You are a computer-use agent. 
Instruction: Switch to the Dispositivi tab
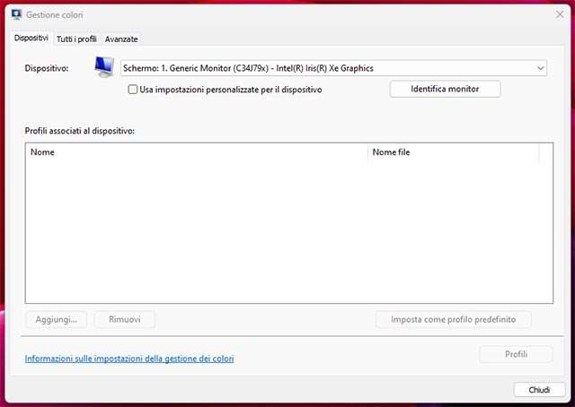coord(31,38)
